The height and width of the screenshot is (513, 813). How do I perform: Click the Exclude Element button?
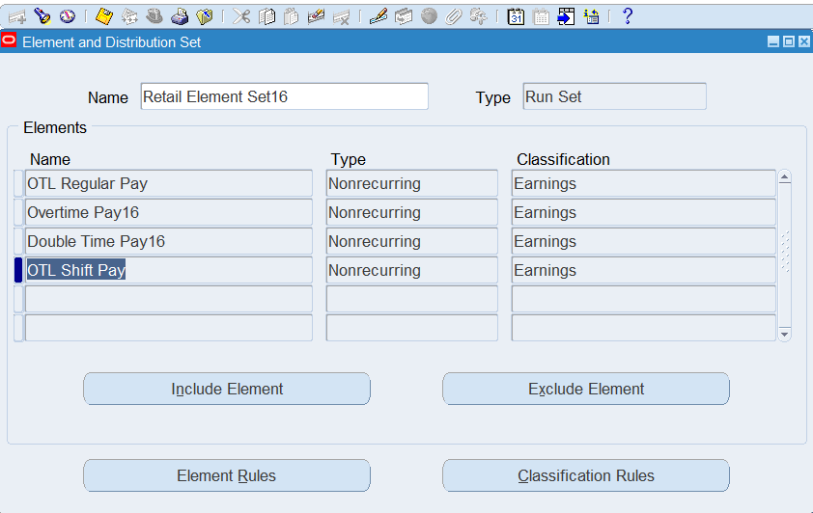point(586,390)
